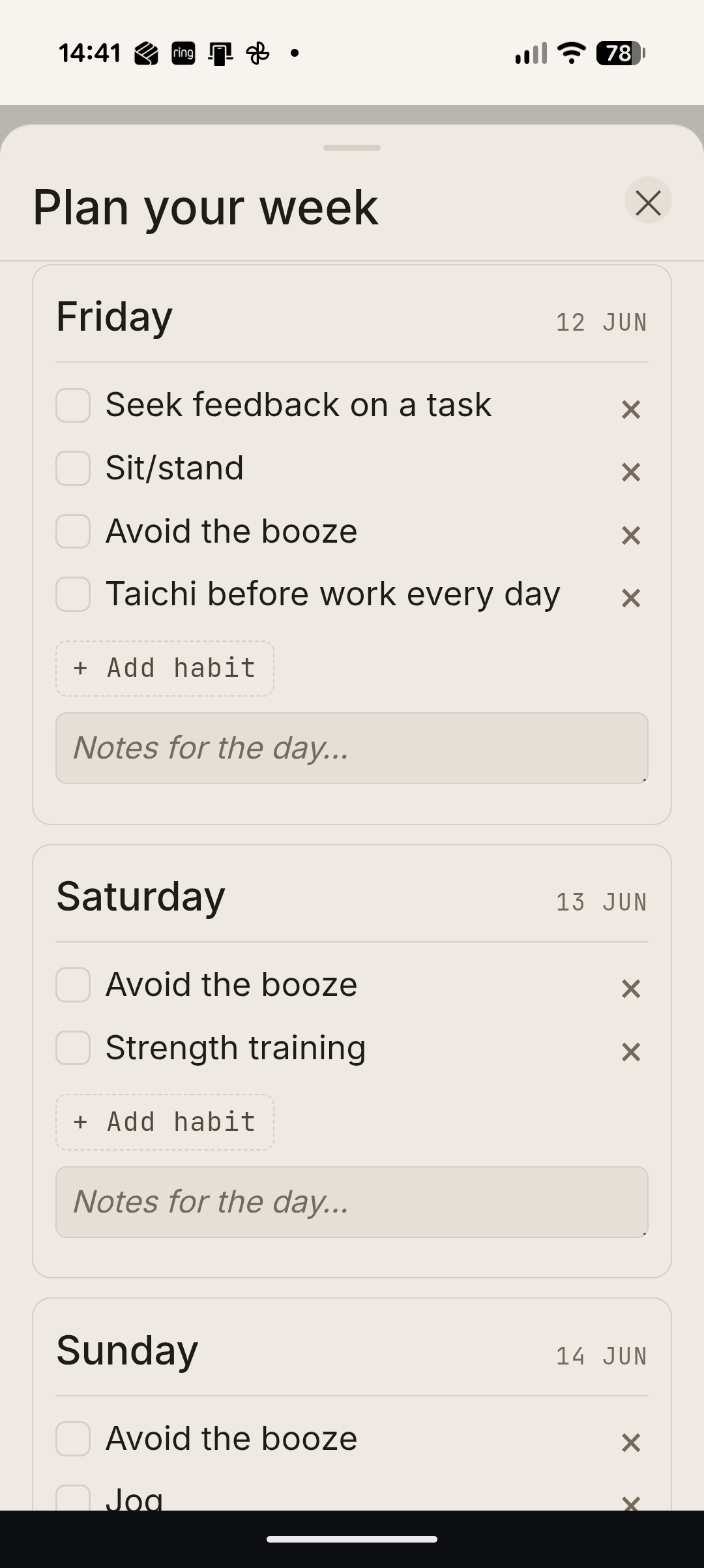Close the Plan your week sheet
The image size is (704, 1568).
(x=648, y=202)
